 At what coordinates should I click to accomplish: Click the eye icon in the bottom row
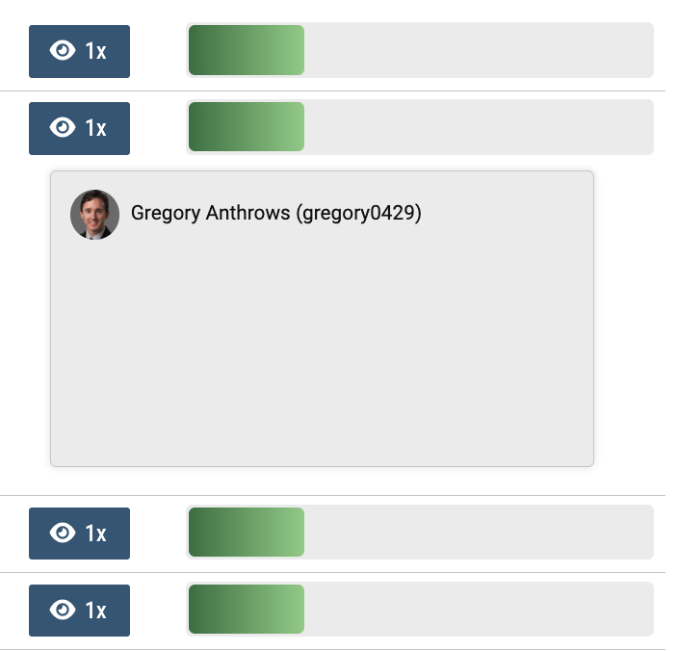pyautogui.click(x=63, y=610)
